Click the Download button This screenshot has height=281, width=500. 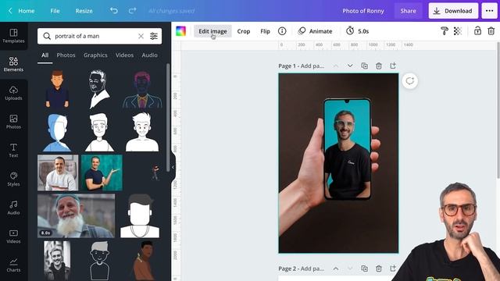point(453,10)
